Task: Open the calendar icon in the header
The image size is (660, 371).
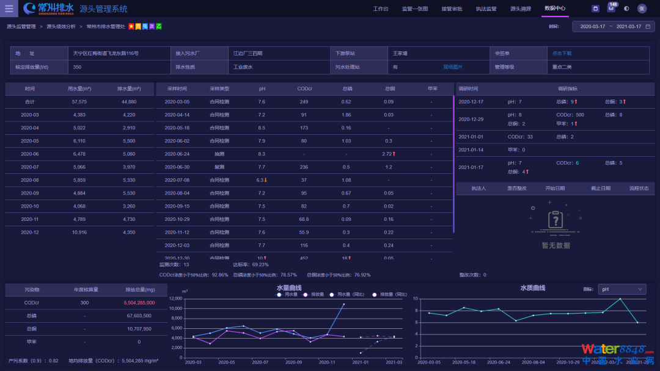Action: click(595, 9)
